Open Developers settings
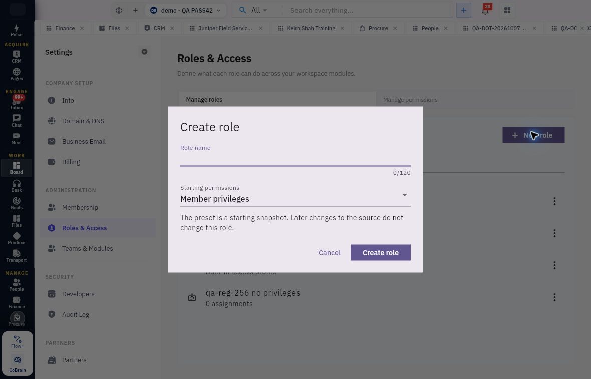The height and width of the screenshot is (379, 591). (98, 294)
